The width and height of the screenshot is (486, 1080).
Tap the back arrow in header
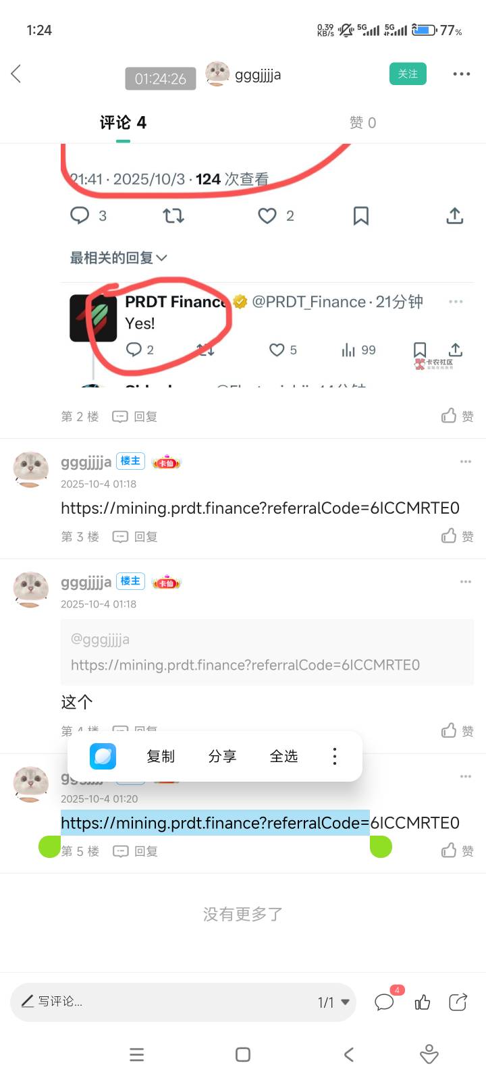click(16, 74)
